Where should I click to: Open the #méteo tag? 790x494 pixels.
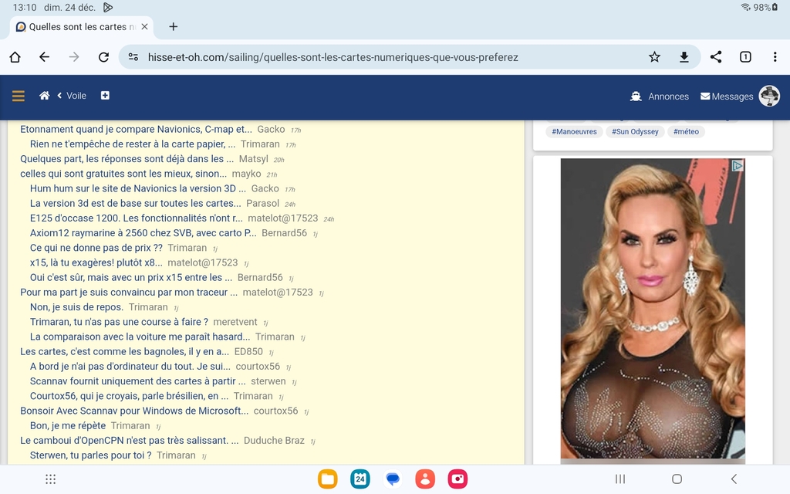[x=686, y=131]
